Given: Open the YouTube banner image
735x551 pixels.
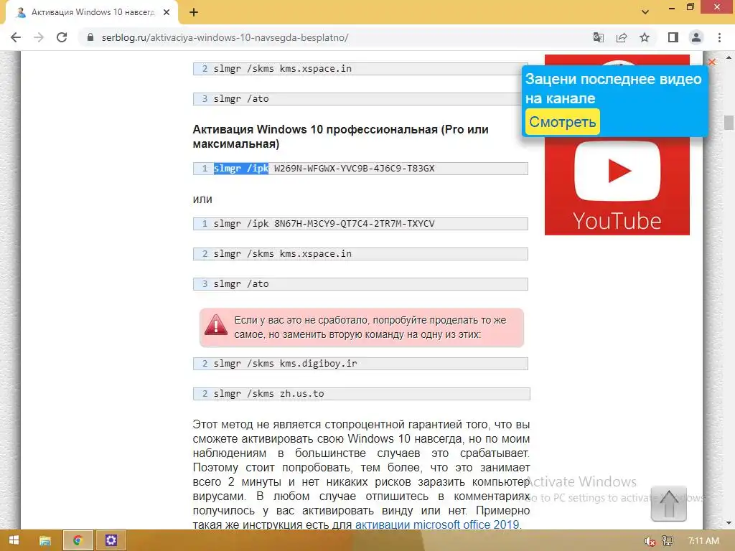Looking at the screenshot, I should (617, 186).
